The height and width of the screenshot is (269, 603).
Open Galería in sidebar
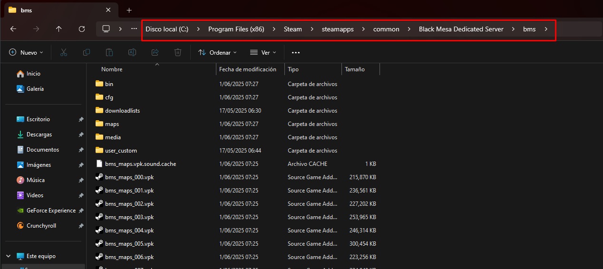35,89
